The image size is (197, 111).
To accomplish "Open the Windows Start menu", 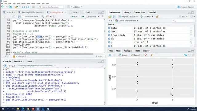I will [x=3, y=109].
